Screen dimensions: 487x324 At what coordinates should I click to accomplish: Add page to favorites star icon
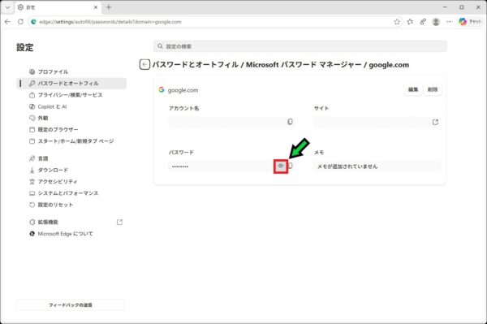(x=397, y=22)
